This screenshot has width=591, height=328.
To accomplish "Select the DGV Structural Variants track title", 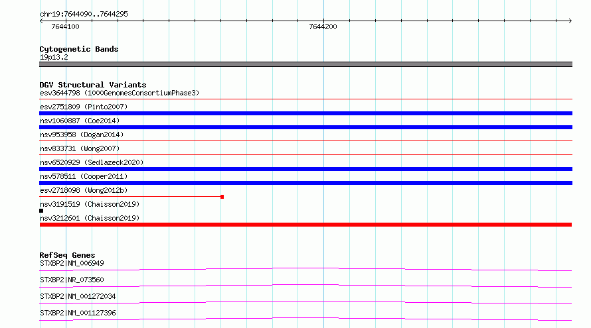I will (x=93, y=85).
